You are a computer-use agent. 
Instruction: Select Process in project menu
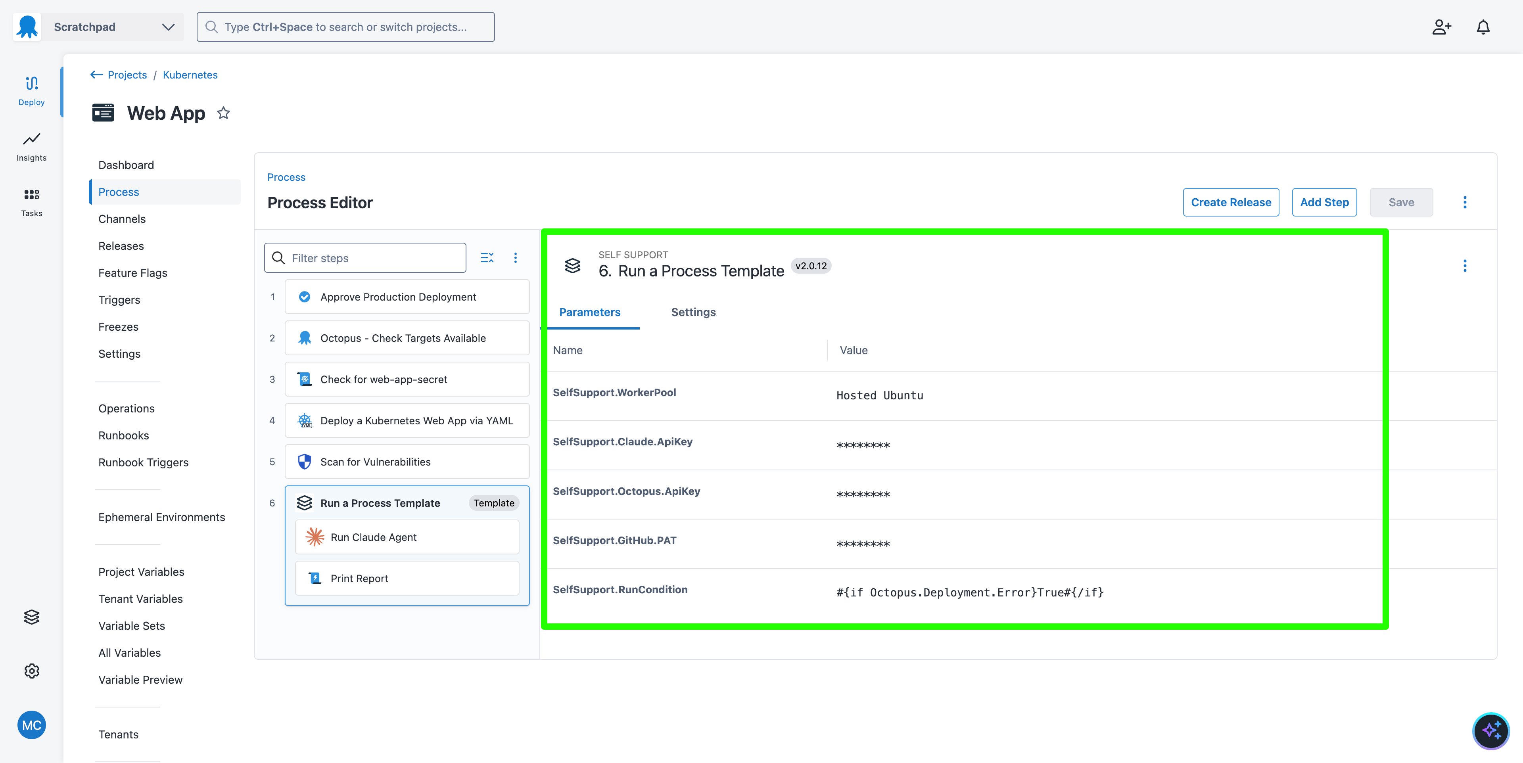(165, 192)
